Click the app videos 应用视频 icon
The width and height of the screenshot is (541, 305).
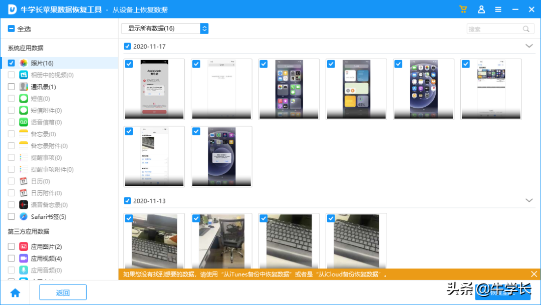[x=24, y=258]
